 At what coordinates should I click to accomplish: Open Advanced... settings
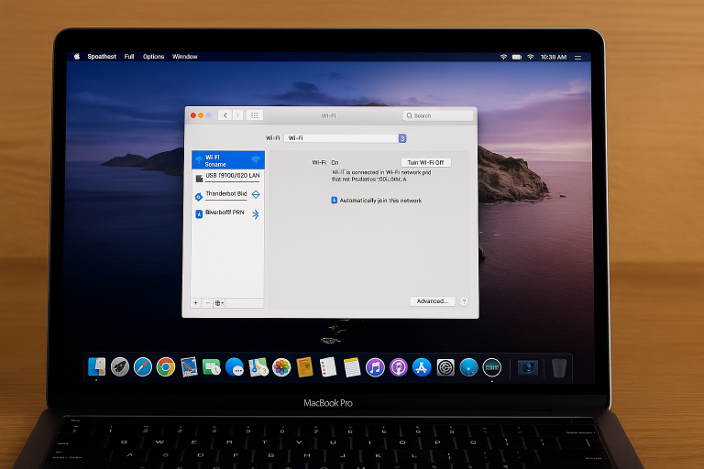pyautogui.click(x=433, y=301)
